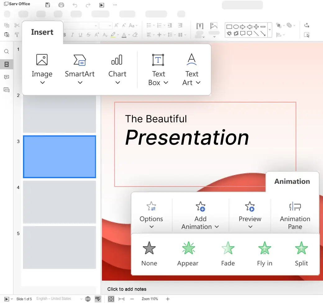The image size is (323, 303).
Task: Expand the shapes gallery with its dropdown arrow
Action: (269, 30)
